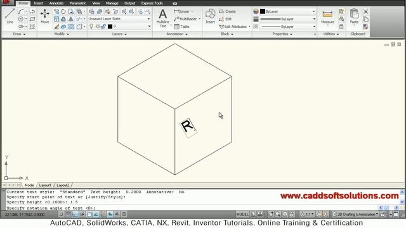406x228 pixels.
Task: Open the application menu red A button
Action: click(7, 3)
